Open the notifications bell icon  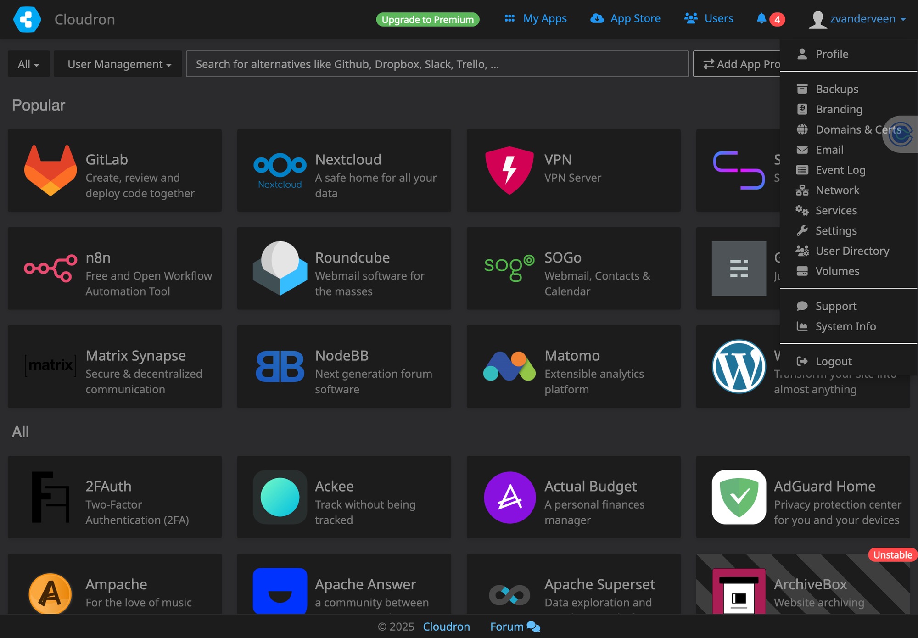(x=761, y=18)
